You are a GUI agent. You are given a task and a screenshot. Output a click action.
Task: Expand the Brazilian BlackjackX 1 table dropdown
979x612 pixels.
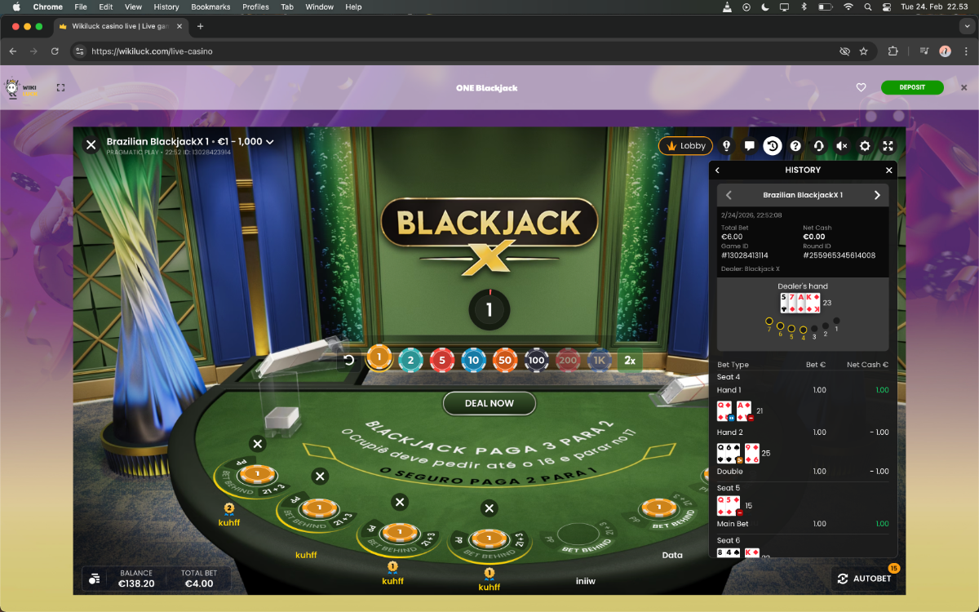click(270, 142)
